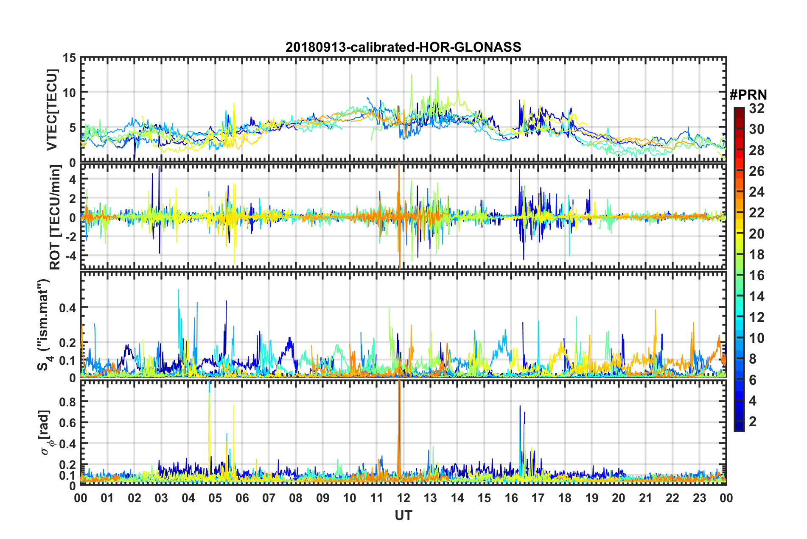Image resolution: width=807 pixels, height=539 pixels.
Task: Pick the "22" label on the PRN colorbar
Action: (x=757, y=213)
